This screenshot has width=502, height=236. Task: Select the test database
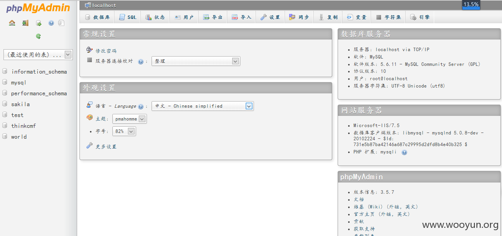(x=17, y=115)
